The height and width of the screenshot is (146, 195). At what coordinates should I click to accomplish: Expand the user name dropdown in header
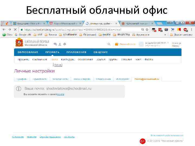[157, 43]
